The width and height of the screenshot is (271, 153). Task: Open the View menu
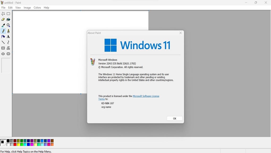18,8
